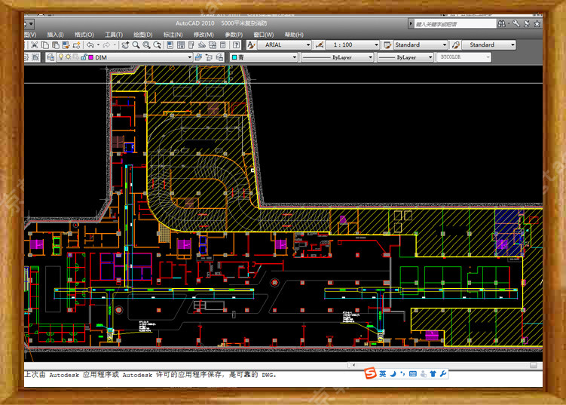Activate the Pan realtime tool
The height and width of the screenshot is (405, 566).
[125, 44]
